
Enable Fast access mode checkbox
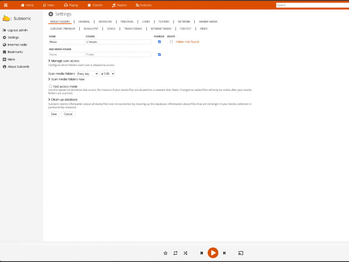click(x=51, y=86)
